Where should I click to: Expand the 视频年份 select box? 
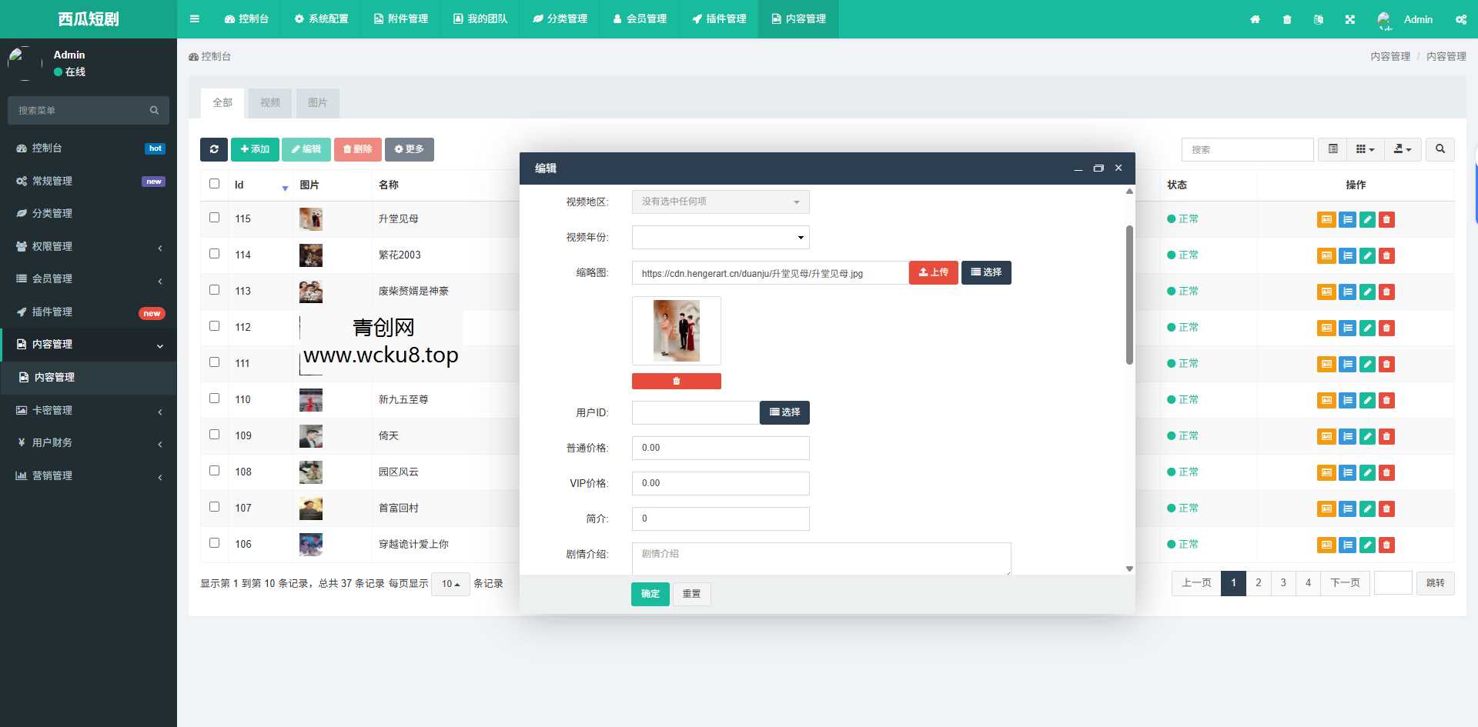coord(720,237)
